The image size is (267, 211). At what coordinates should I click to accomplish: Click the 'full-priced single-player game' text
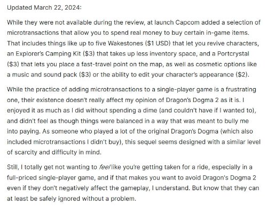pos(50,178)
